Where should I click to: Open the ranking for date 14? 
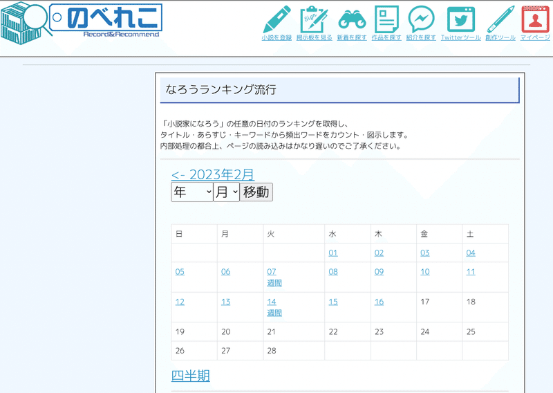(x=271, y=302)
